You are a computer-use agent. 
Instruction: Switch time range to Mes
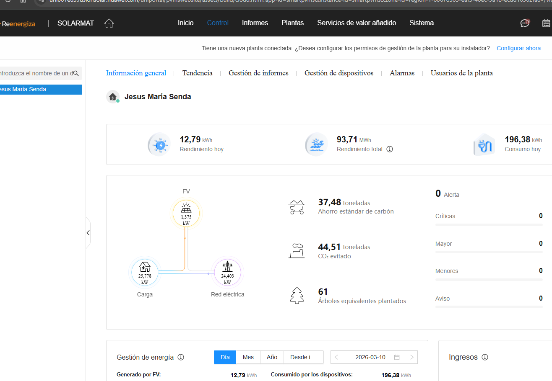coord(248,357)
